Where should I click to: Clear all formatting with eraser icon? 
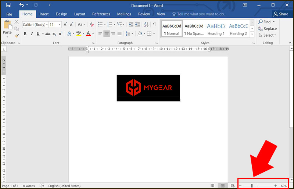tap(92, 25)
